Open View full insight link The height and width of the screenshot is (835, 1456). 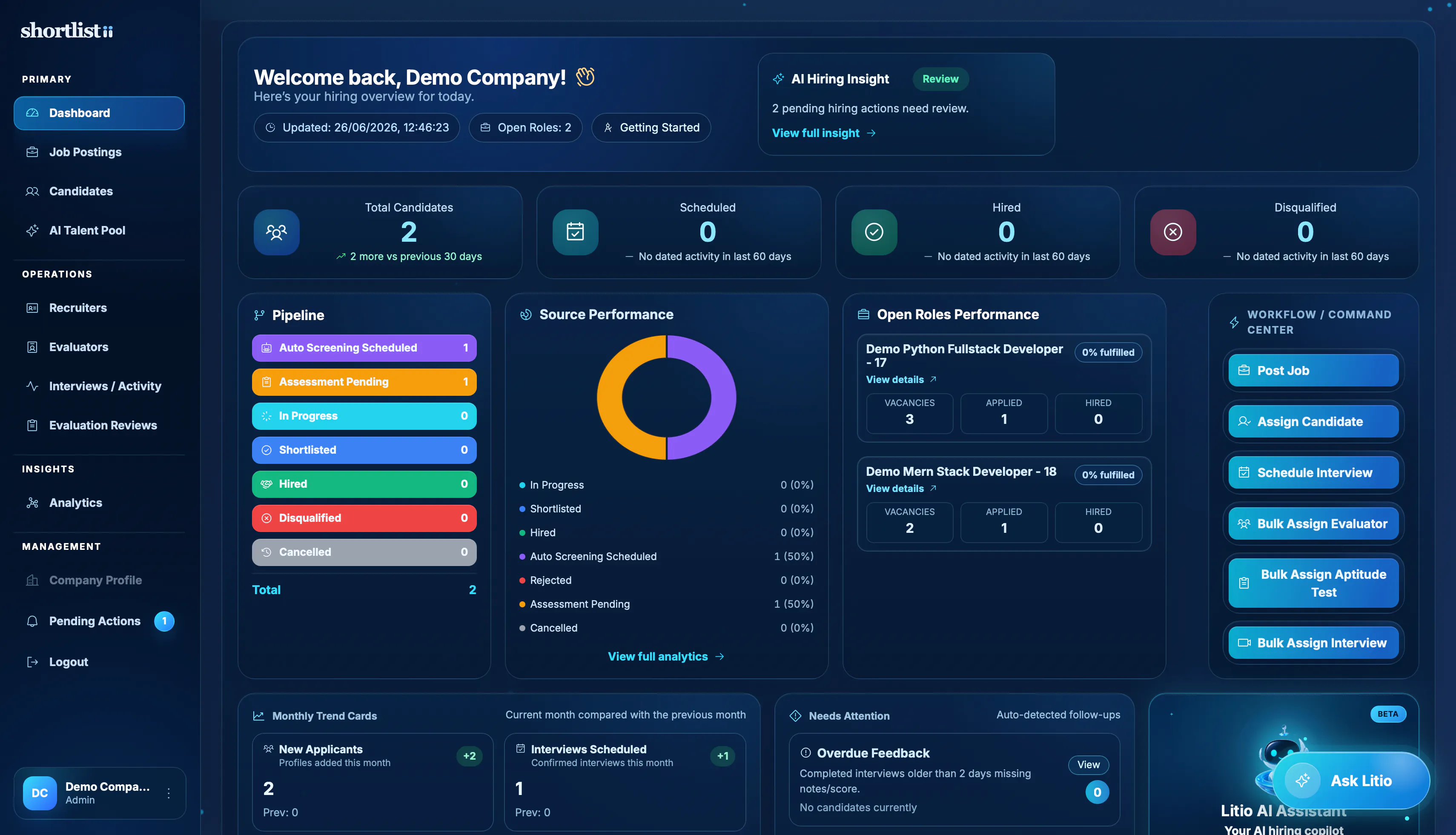(x=823, y=133)
